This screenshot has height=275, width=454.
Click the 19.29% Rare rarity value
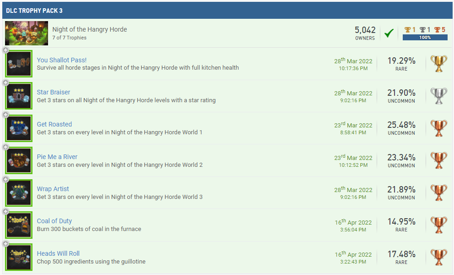pos(401,61)
